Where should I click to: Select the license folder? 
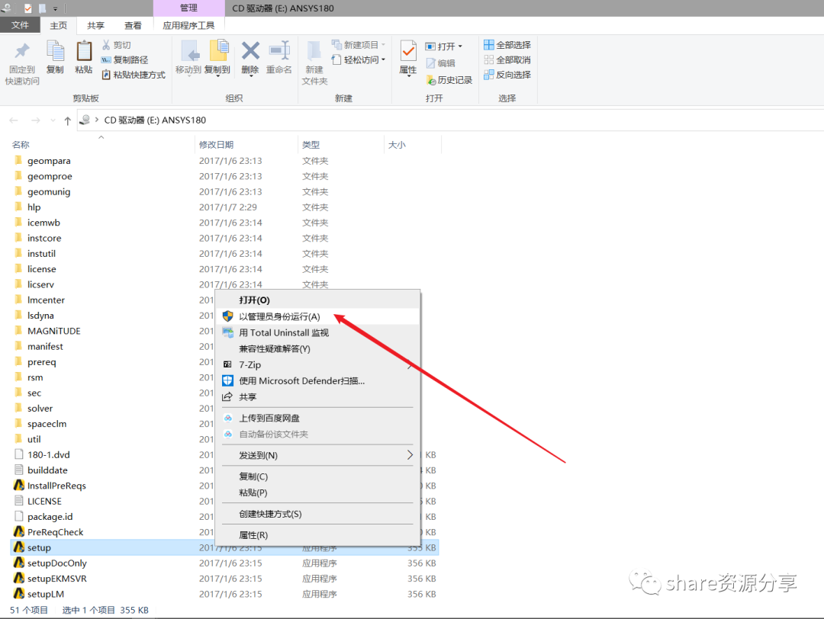pos(34,269)
